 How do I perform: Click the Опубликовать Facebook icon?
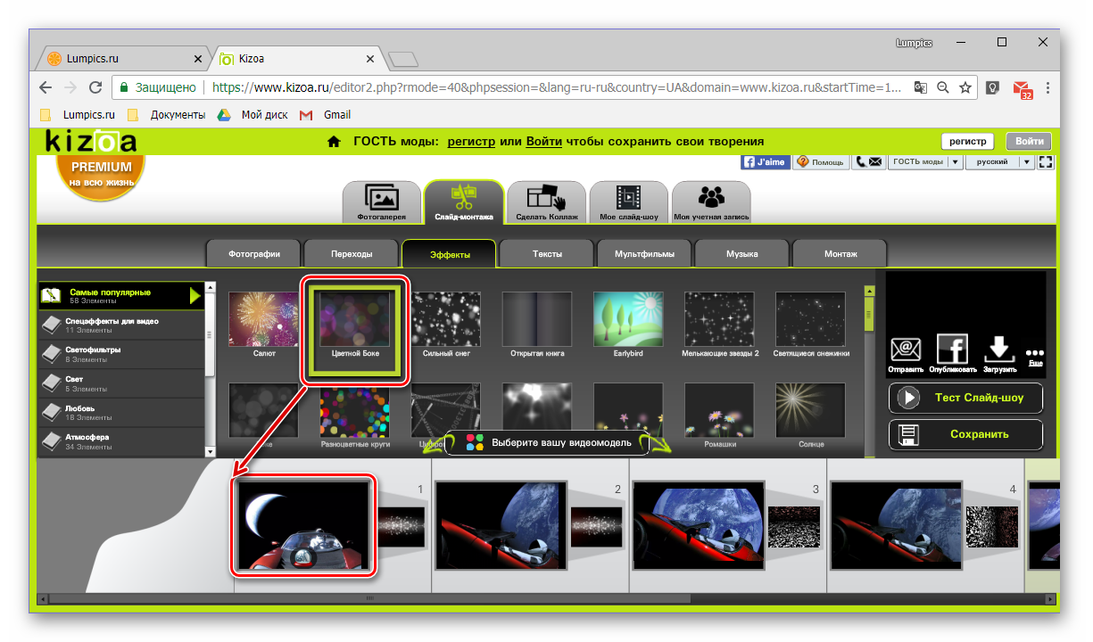[x=952, y=350]
